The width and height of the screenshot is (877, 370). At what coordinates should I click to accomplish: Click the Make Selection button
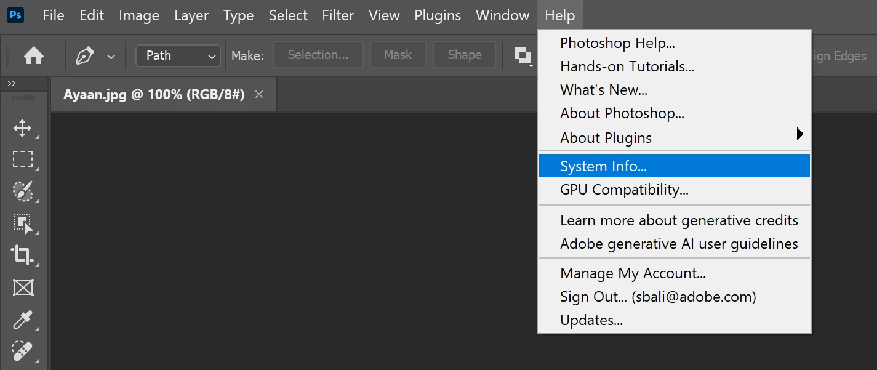click(x=318, y=55)
